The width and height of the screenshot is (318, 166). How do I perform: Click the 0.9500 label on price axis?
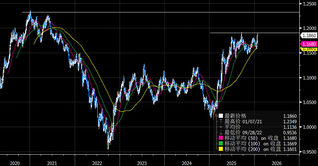coord(309,152)
